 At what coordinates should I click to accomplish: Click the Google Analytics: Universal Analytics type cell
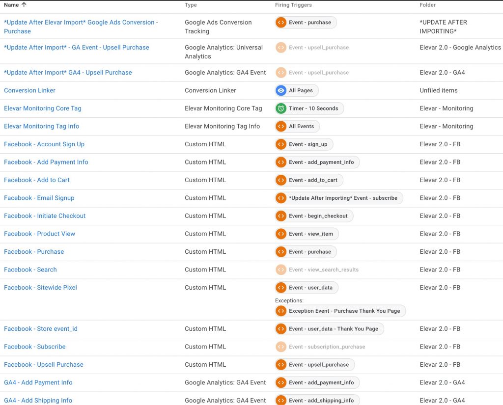[x=224, y=52]
